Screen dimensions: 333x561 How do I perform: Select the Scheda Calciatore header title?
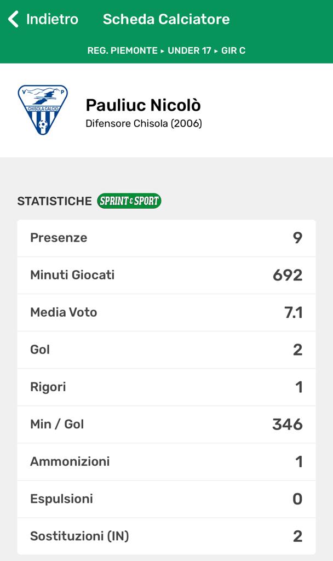click(166, 19)
